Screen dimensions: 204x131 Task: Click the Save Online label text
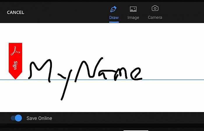tap(39, 118)
